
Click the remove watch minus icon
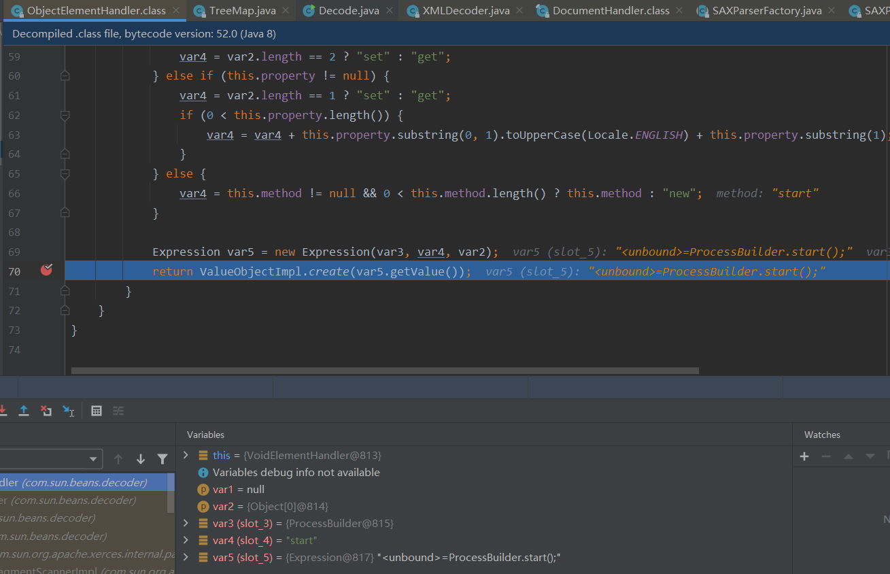click(826, 456)
